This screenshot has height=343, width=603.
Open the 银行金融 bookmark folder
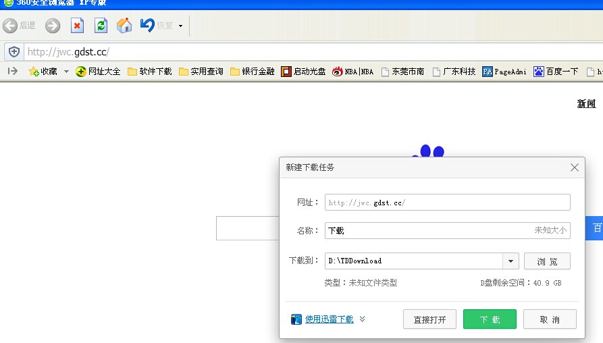(252, 72)
